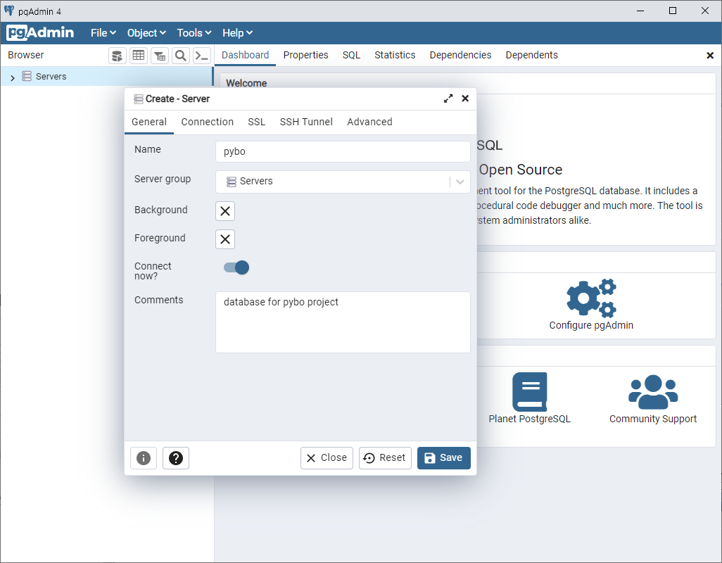Open the SQL tab
Image resolution: width=722 pixels, height=563 pixels.
(x=351, y=55)
